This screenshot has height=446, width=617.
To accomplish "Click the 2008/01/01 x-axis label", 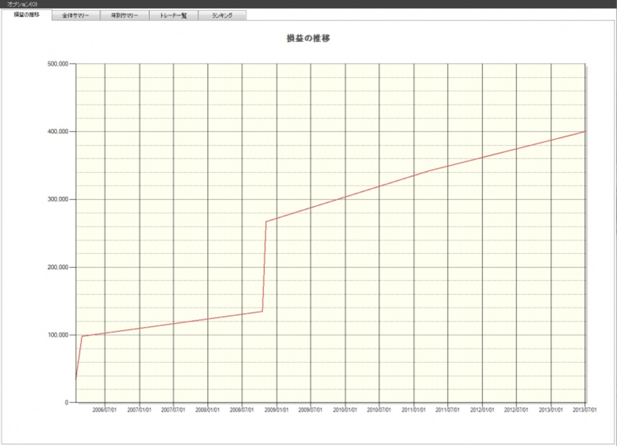I will coord(208,410).
